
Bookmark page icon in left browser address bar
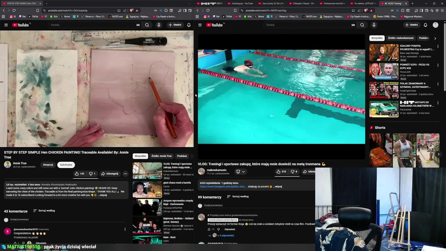coord(38,10)
